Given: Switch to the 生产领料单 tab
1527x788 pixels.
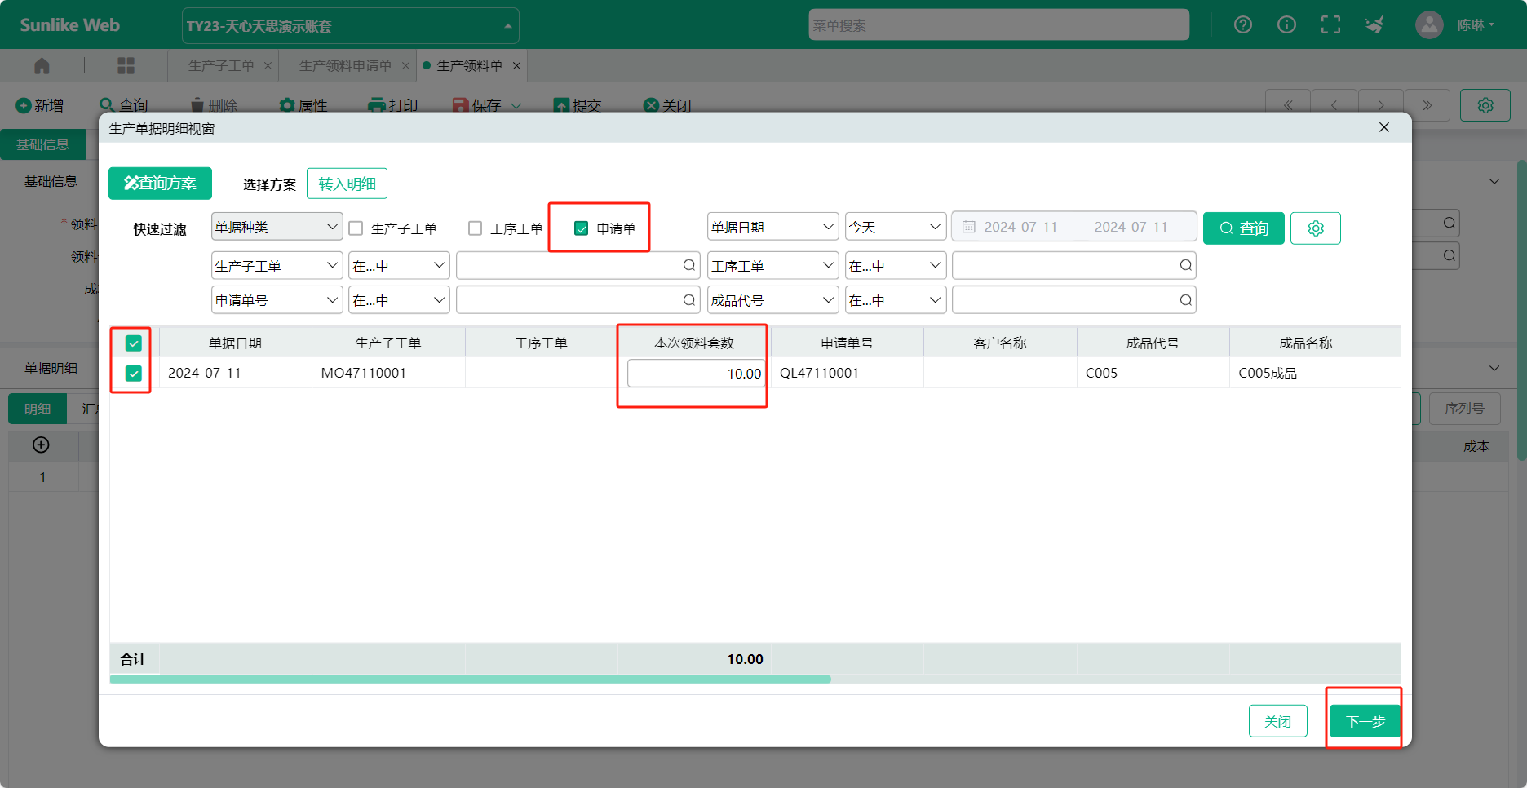Looking at the screenshot, I should tap(470, 65).
